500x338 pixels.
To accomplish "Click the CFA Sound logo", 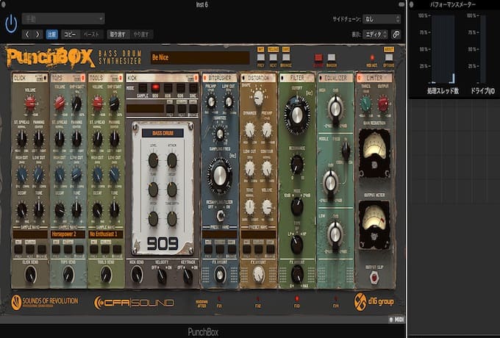I will [134, 303].
